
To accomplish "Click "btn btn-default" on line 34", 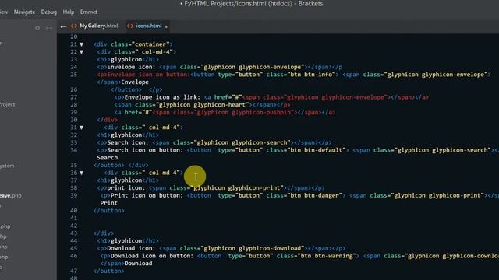I will tap(318, 150).
